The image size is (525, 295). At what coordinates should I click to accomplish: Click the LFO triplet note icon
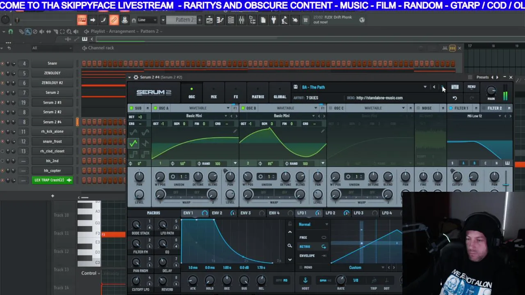pyautogui.click(x=374, y=281)
